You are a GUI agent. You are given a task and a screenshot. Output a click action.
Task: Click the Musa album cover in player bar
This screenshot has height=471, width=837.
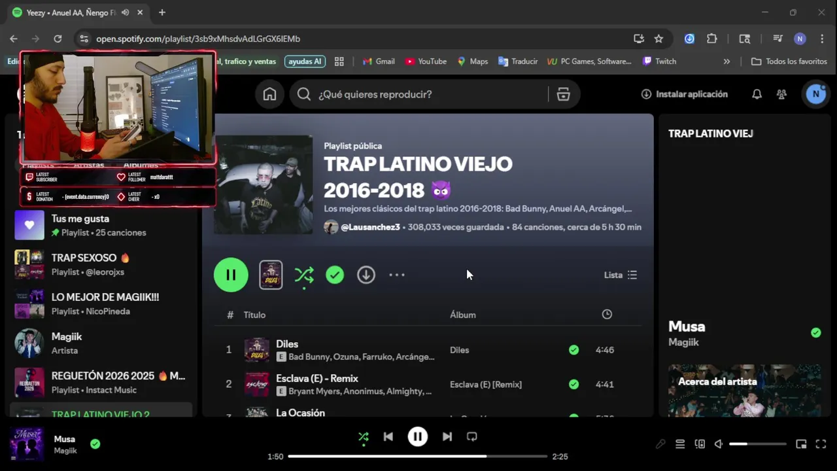(27, 444)
